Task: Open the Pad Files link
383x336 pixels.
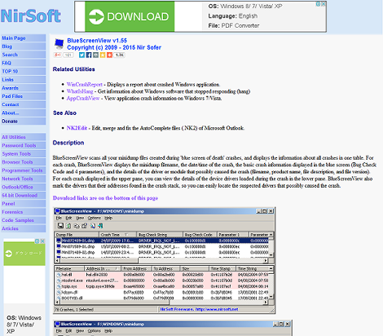Action: pos(23,96)
